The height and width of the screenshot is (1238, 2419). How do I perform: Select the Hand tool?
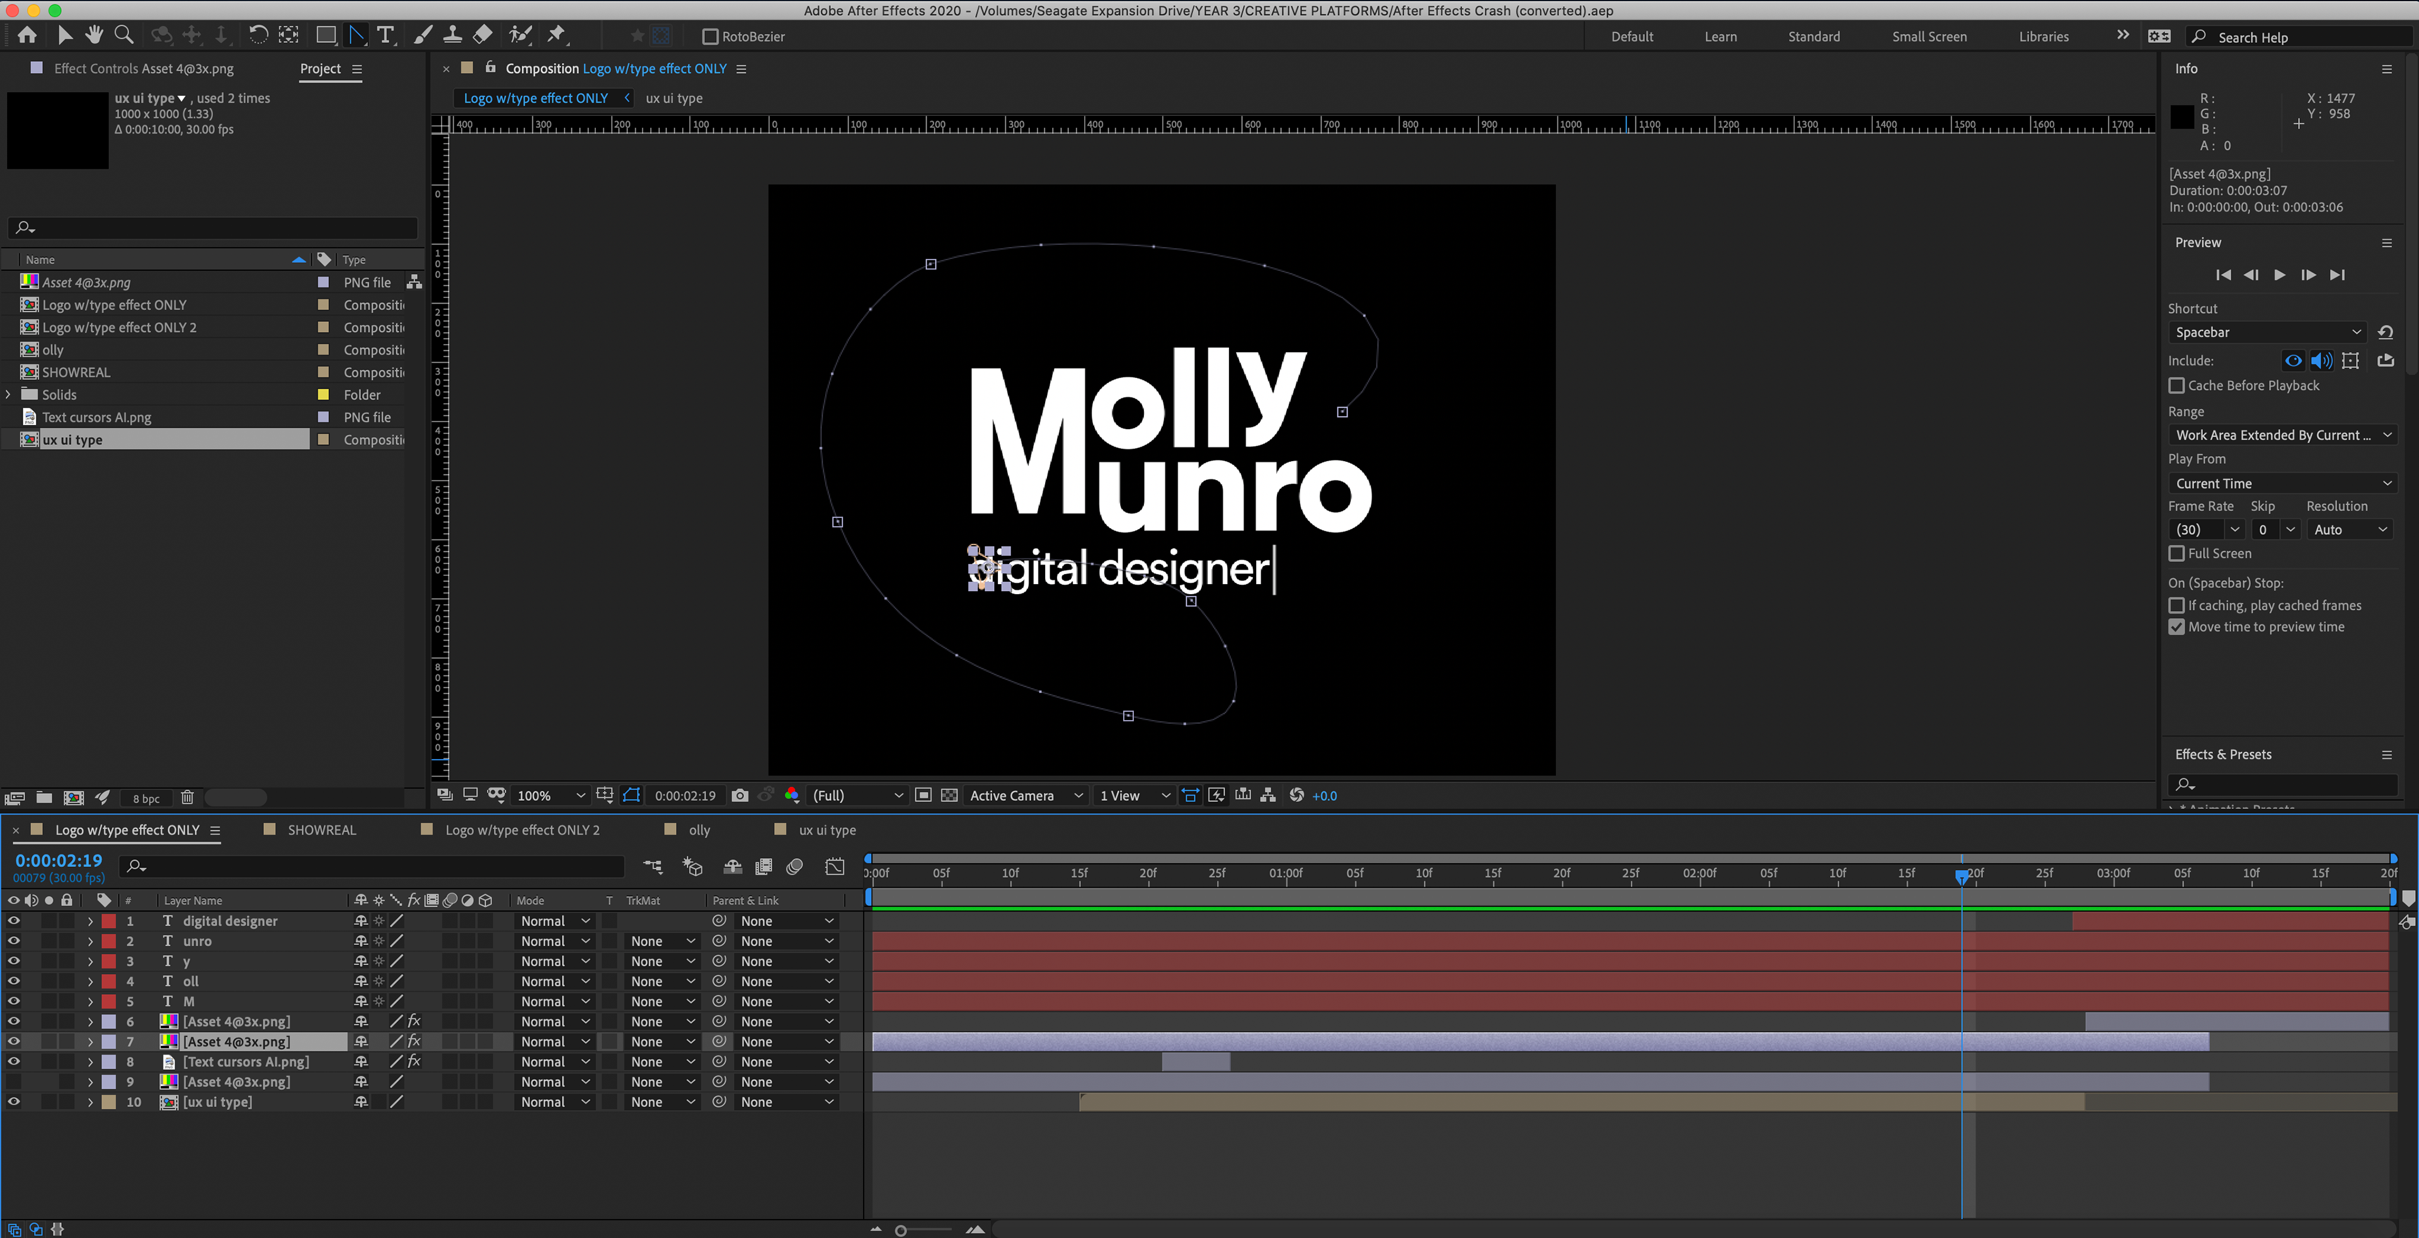click(x=94, y=36)
